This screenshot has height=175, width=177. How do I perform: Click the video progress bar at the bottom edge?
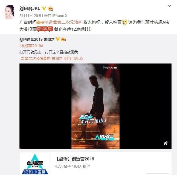[95, 149]
